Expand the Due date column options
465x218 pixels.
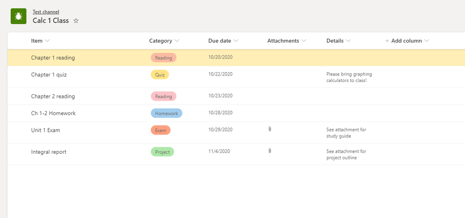coord(236,41)
